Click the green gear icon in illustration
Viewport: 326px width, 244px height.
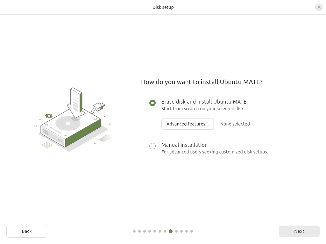[49, 116]
